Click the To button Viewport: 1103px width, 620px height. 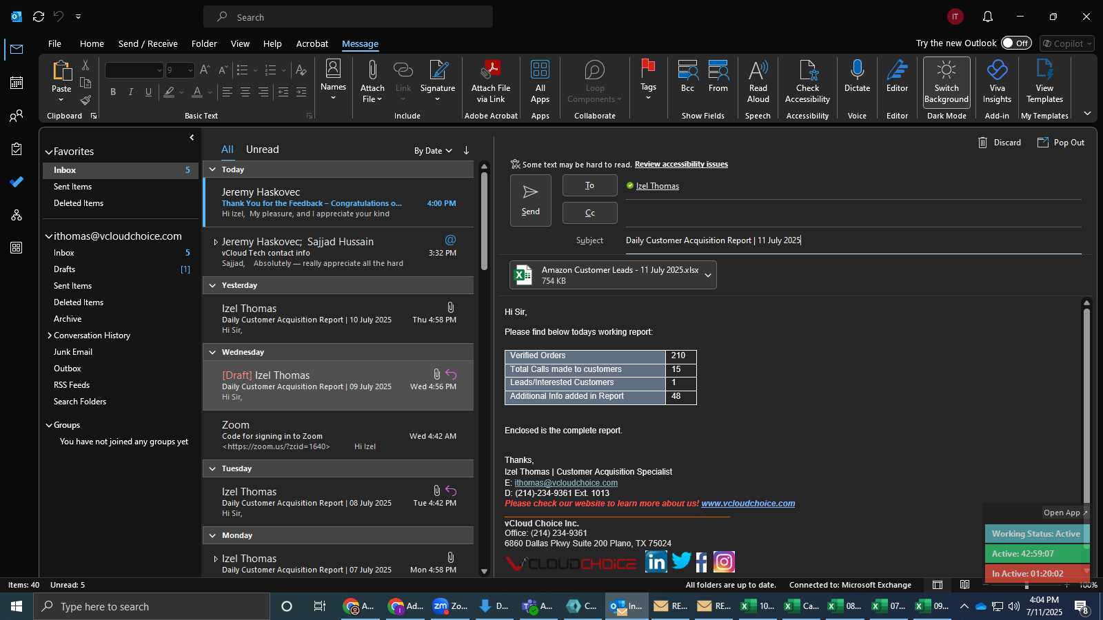coord(589,185)
